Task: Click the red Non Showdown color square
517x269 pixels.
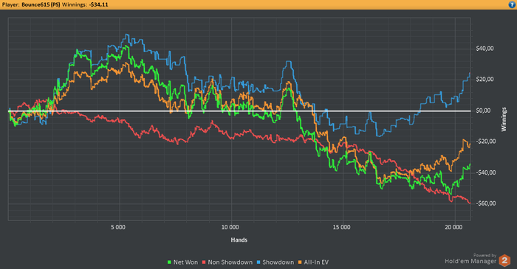Action: [204, 262]
